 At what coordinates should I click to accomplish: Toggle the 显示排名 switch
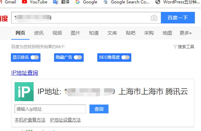pos(35,57)
